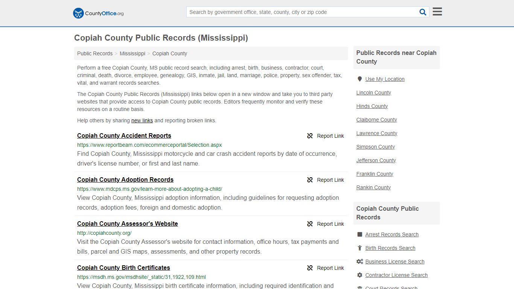The width and height of the screenshot is (514, 289).
Task: Click the page title Copiah County Public Records
Action: (x=161, y=38)
